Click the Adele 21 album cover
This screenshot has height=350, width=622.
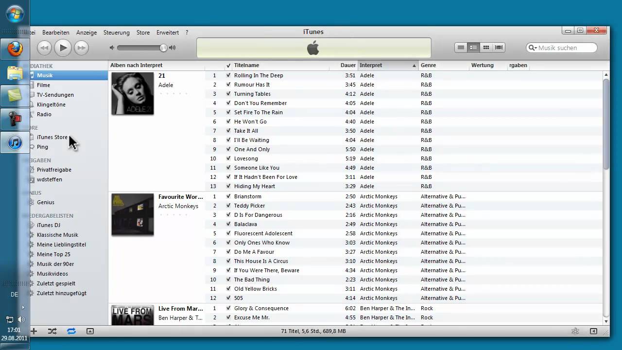[133, 93]
